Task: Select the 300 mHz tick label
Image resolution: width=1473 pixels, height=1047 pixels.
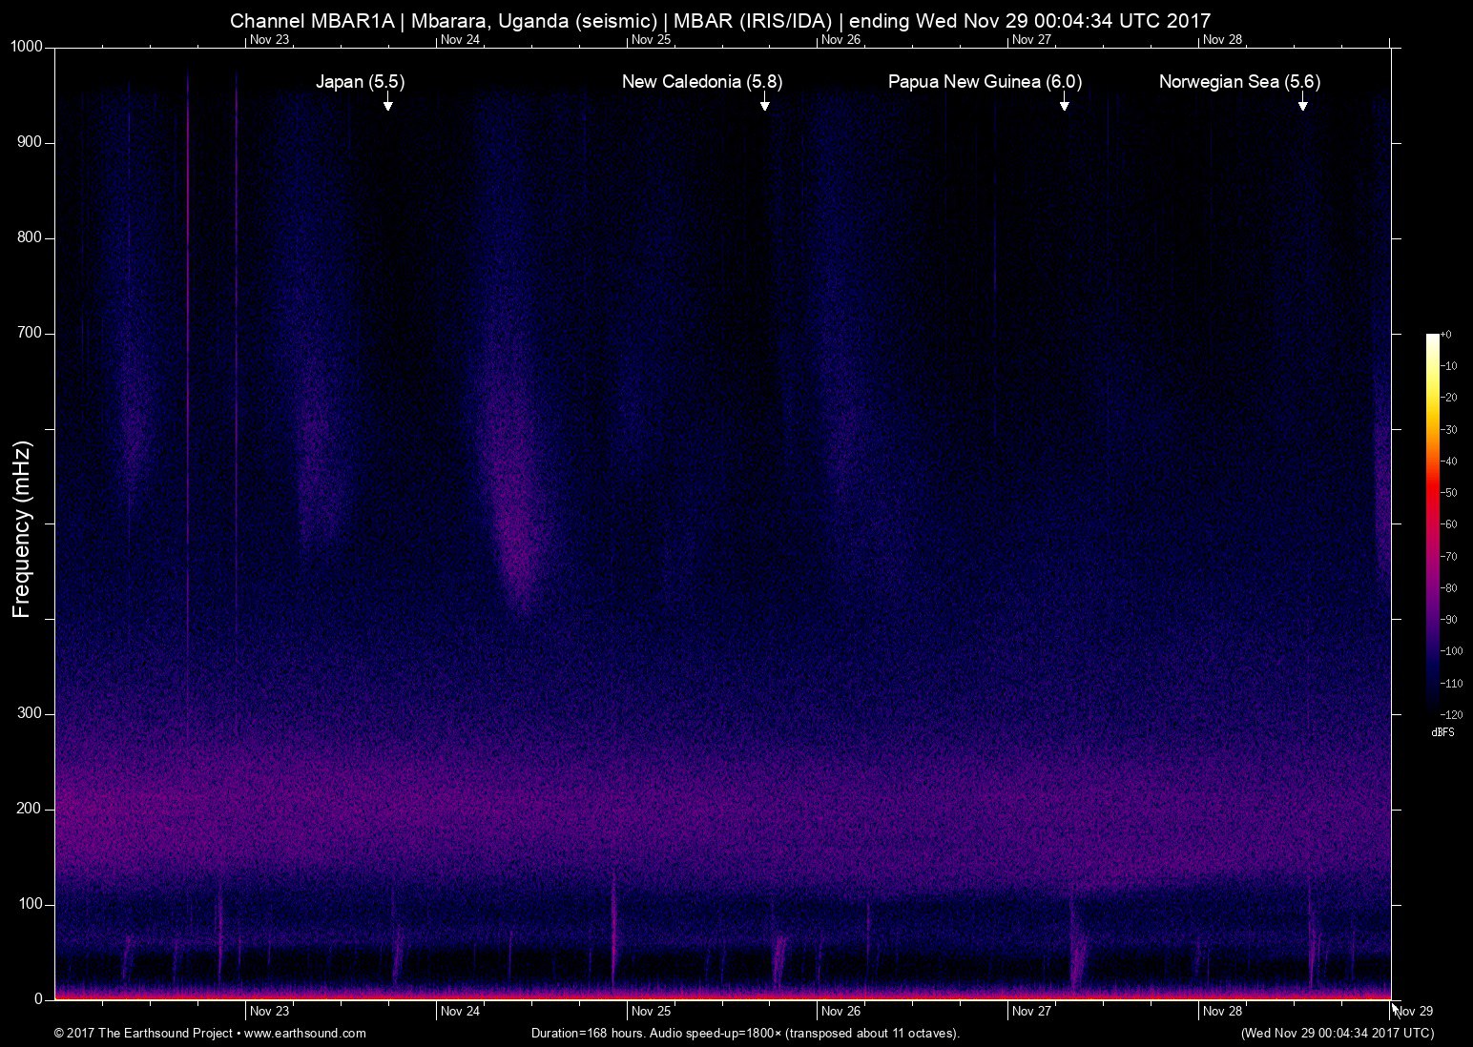Action: 31,713
